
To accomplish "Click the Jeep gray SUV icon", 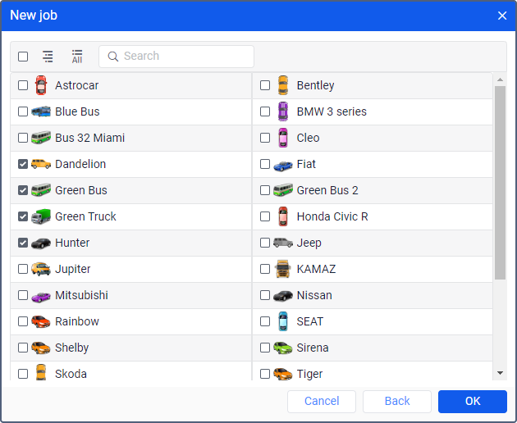I will (283, 243).
